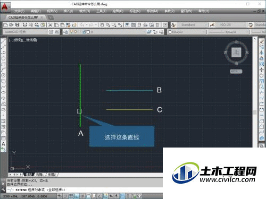This screenshot has width=266, height=199.
Task: Select the Polyline tool
Action: click(x=3, y=53)
